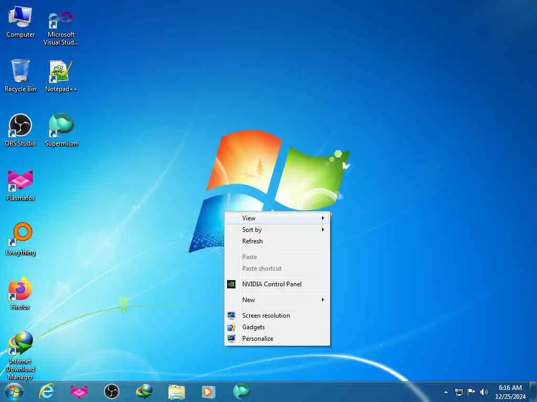The image size is (537, 402).
Task: Launch OBS Studio from the taskbar
Action: click(x=111, y=392)
